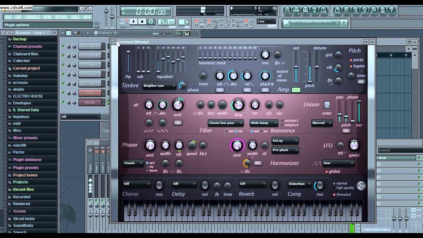Viewport: 423px width, 238px height.
Task: Open the Wide bump resonance dropdown
Action: (x=264, y=123)
